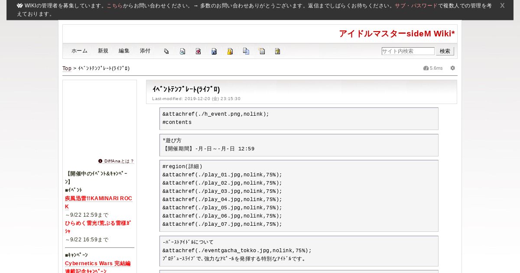The width and height of the screenshot is (520, 273).
Task: Click the play_01.jpg attachref line
Action: click(x=222, y=175)
